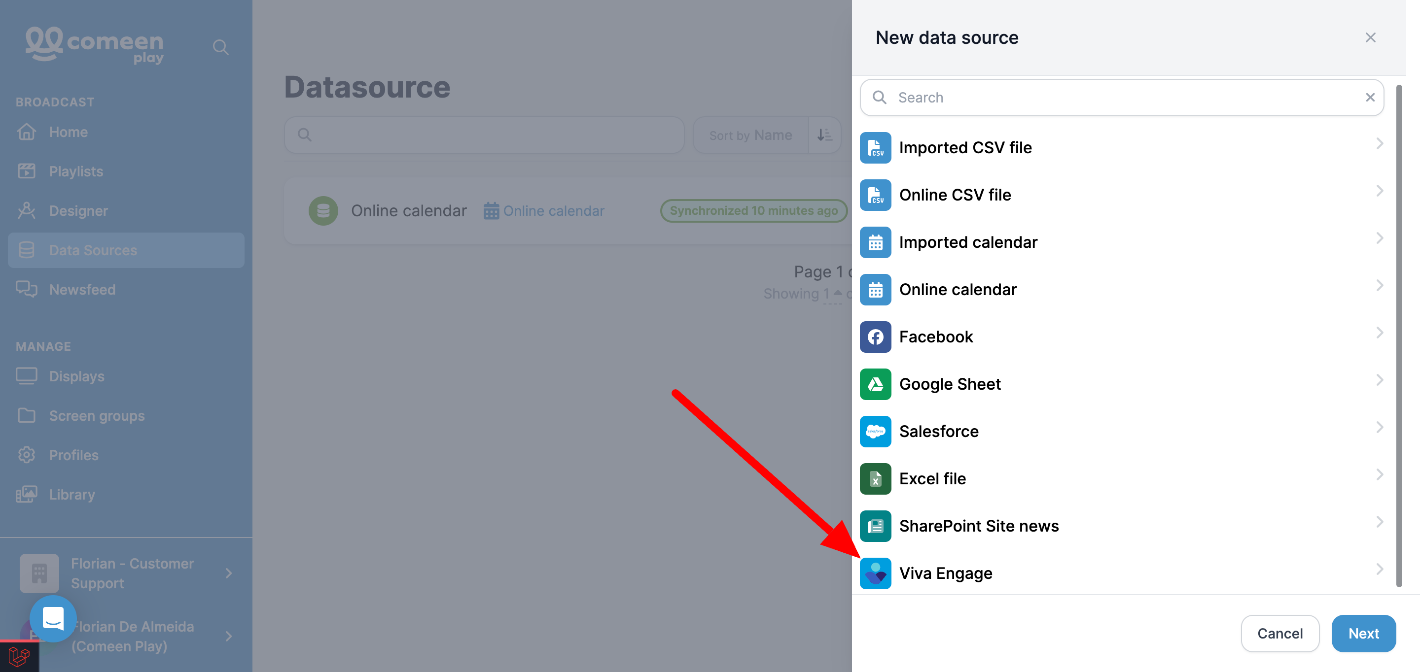Choose the Viva Engage icon
Viewport: 1420px width, 672px height.
pyautogui.click(x=875, y=574)
